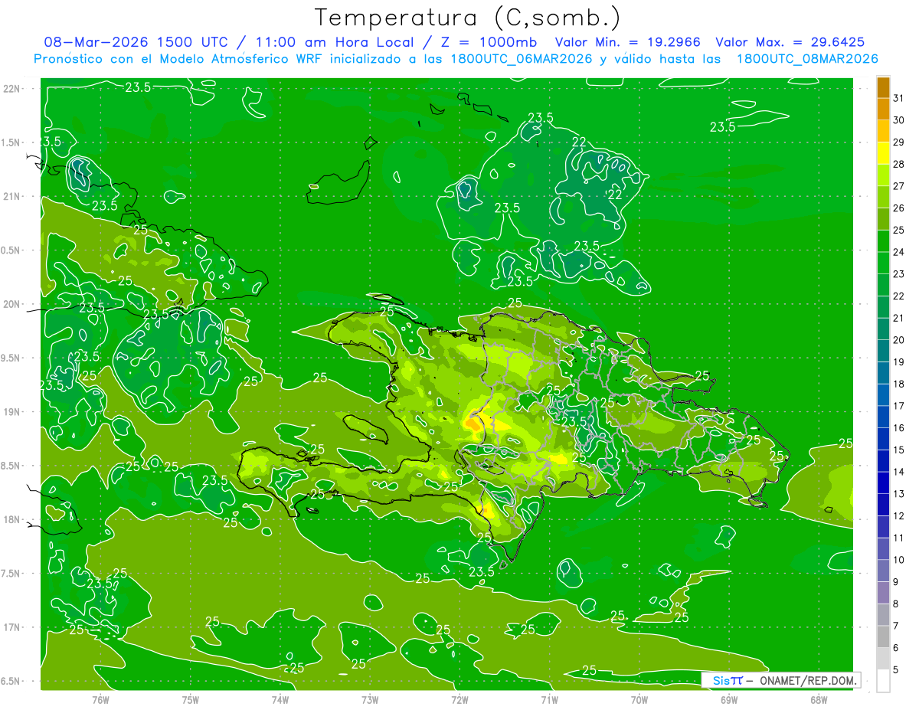Click the 19N latitude axis label
This screenshot has width=919, height=710.
(11, 412)
